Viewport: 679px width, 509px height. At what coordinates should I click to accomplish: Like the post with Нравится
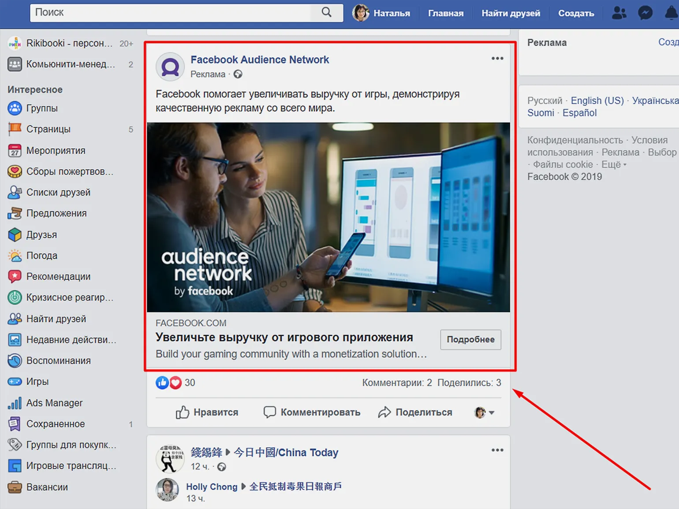207,412
